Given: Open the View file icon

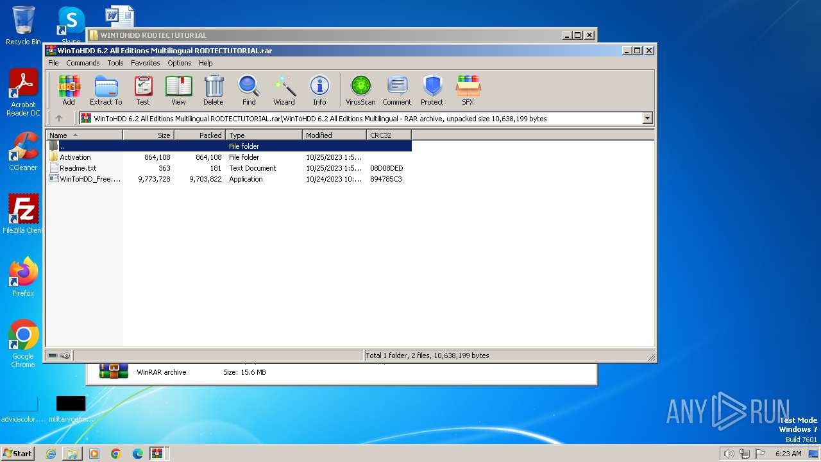Looking at the screenshot, I should [178, 90].
